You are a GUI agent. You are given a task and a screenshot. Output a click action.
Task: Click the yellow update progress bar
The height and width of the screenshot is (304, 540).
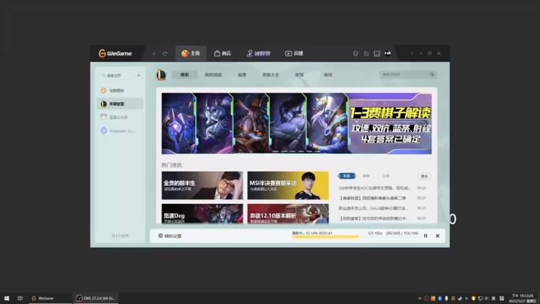tap(325, 237)
